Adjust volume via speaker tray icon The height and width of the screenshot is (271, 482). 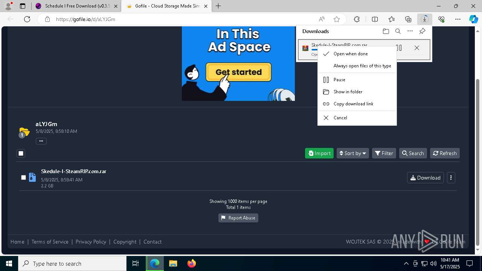tap(433, 263)
